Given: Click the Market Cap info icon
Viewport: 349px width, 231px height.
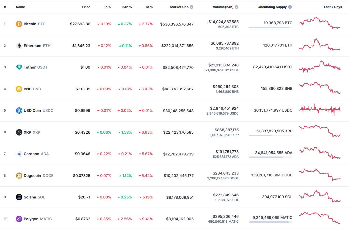Looking at the screenshot, I should (x=191, y=7).
